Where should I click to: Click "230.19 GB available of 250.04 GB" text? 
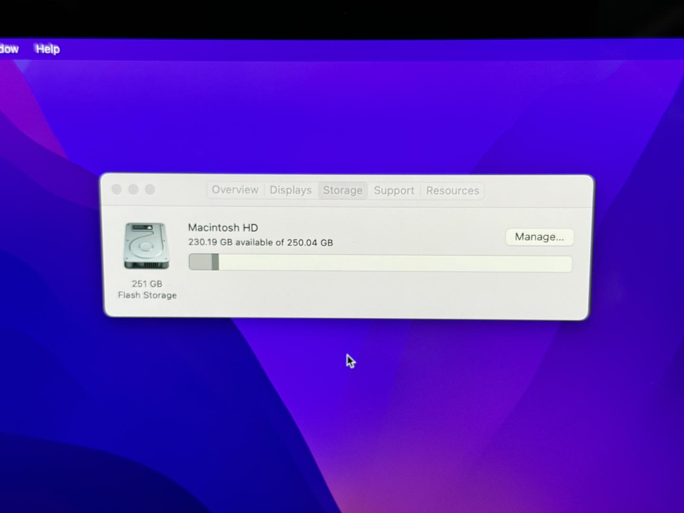point(261,242)
